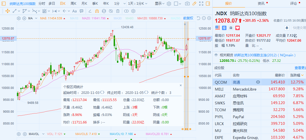This screenshot has height=140, width=306.
Task: Switch to the 多日 chart tab
Action: point(52,4)
